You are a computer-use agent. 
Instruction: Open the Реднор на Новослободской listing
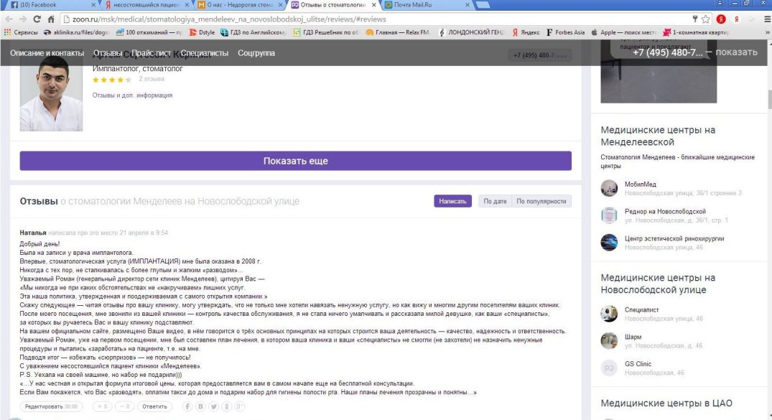(665, 211)
